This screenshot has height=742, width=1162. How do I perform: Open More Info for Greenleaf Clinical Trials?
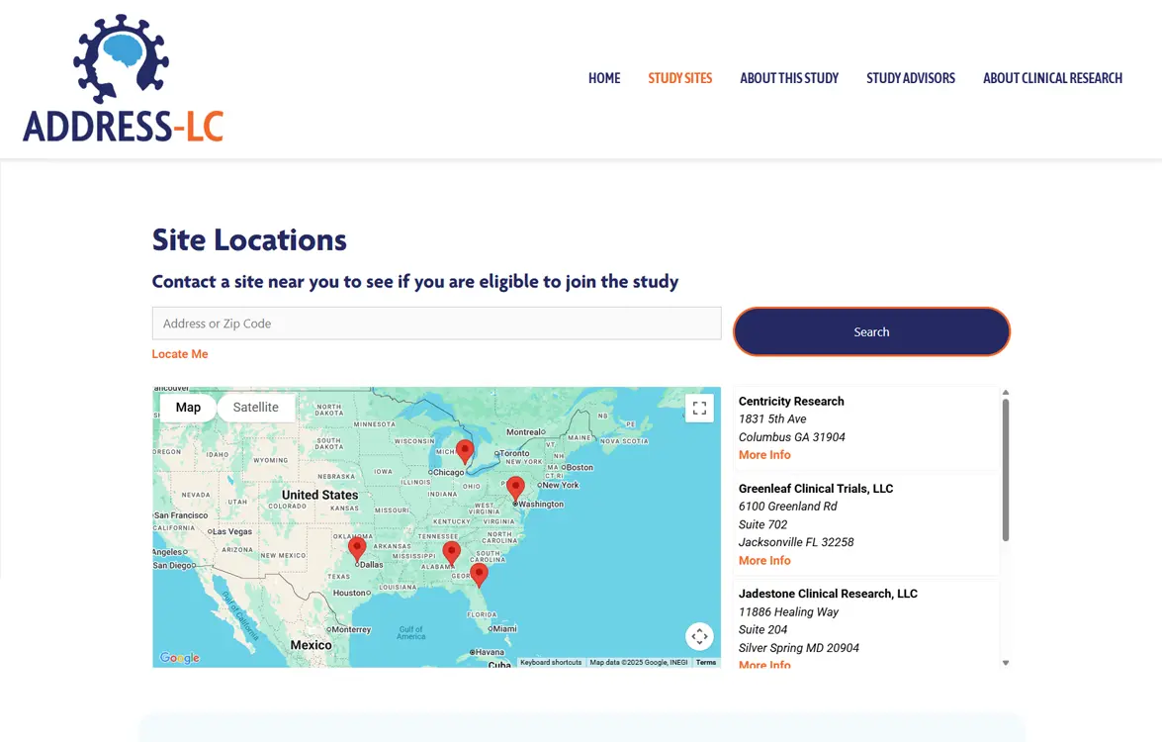764,560
